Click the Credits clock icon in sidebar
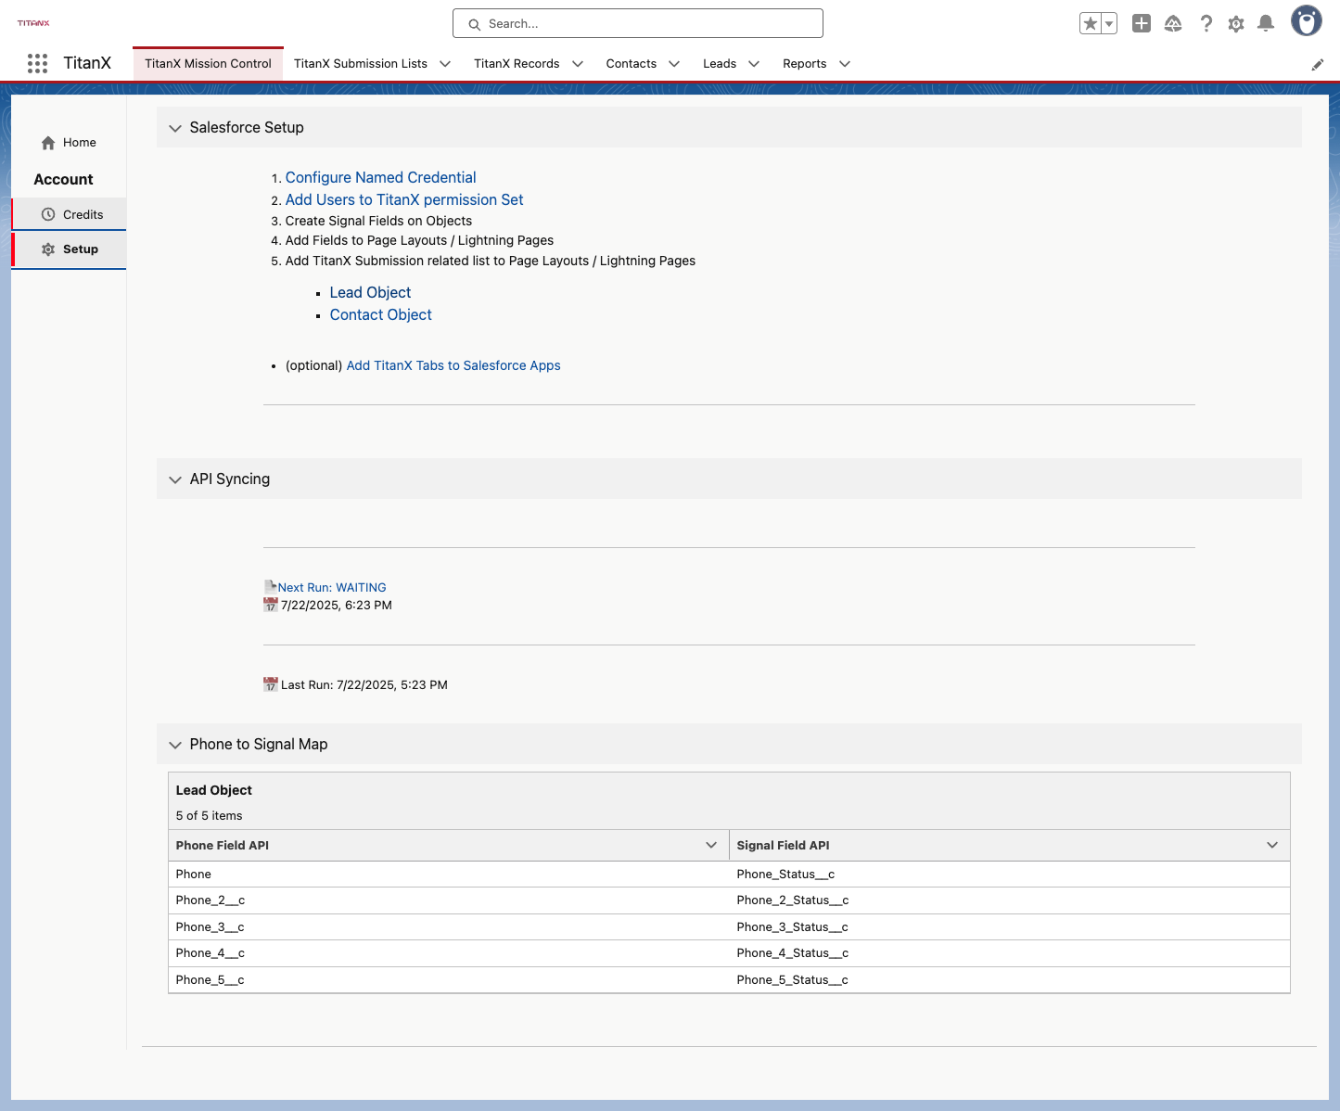This screenshot has width=1340, height=1111. [48, 214]
